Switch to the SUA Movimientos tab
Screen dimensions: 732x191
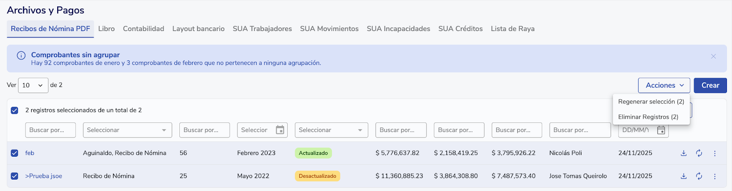(x=329, y=29)
